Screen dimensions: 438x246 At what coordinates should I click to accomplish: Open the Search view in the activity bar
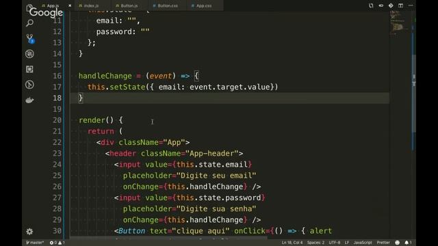(29, 23)
